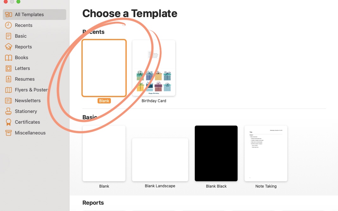Select the Stationery stamp icon
This screenshot has height=211, width=338.
[x=9, y=111]
